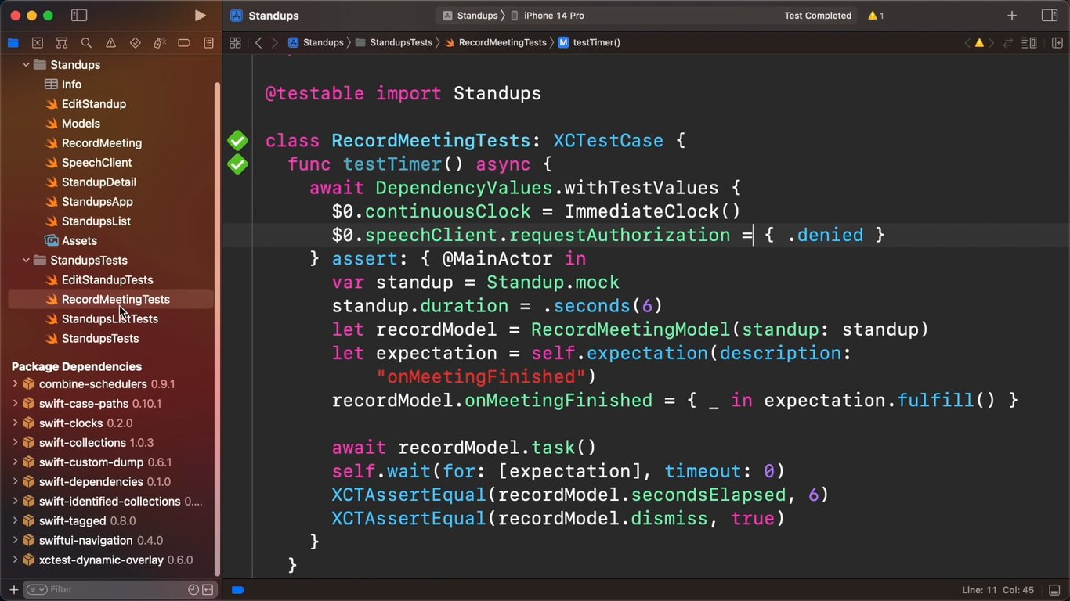Go forward in editor history

(274, 43)
